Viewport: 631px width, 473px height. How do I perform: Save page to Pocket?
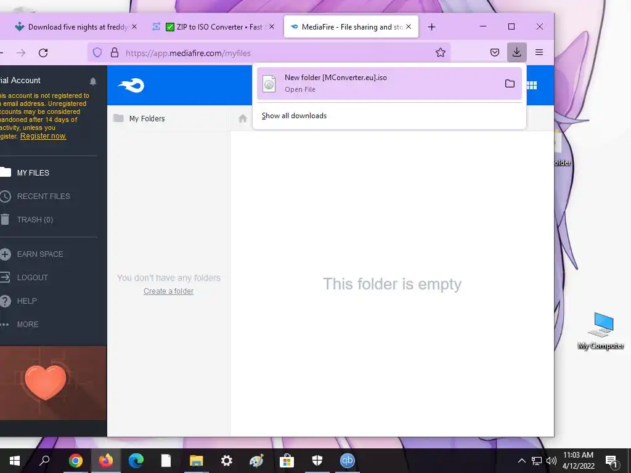495,52
